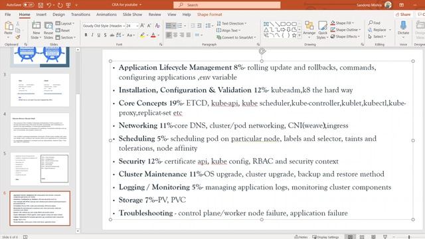Open the Quick Styles gallery

[x=323, y=30]
